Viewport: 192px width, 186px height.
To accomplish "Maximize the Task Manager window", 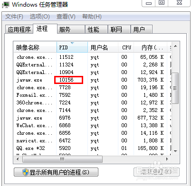I will click(x=162, y=3).
